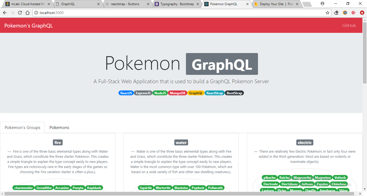Bookmark this page with the star icon
The height and width of the screenshot is (196, 367).
click(x=327, y=12)
